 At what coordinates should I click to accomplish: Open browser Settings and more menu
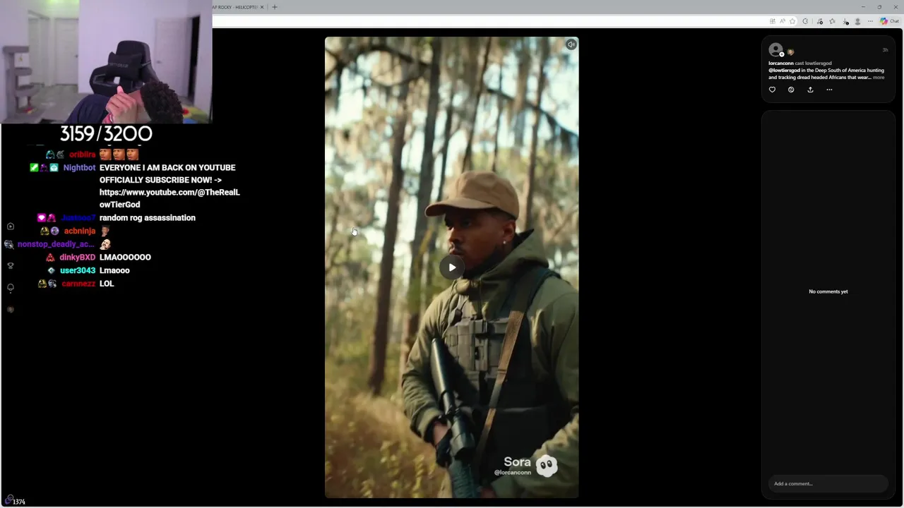click(x=870, y=21)
